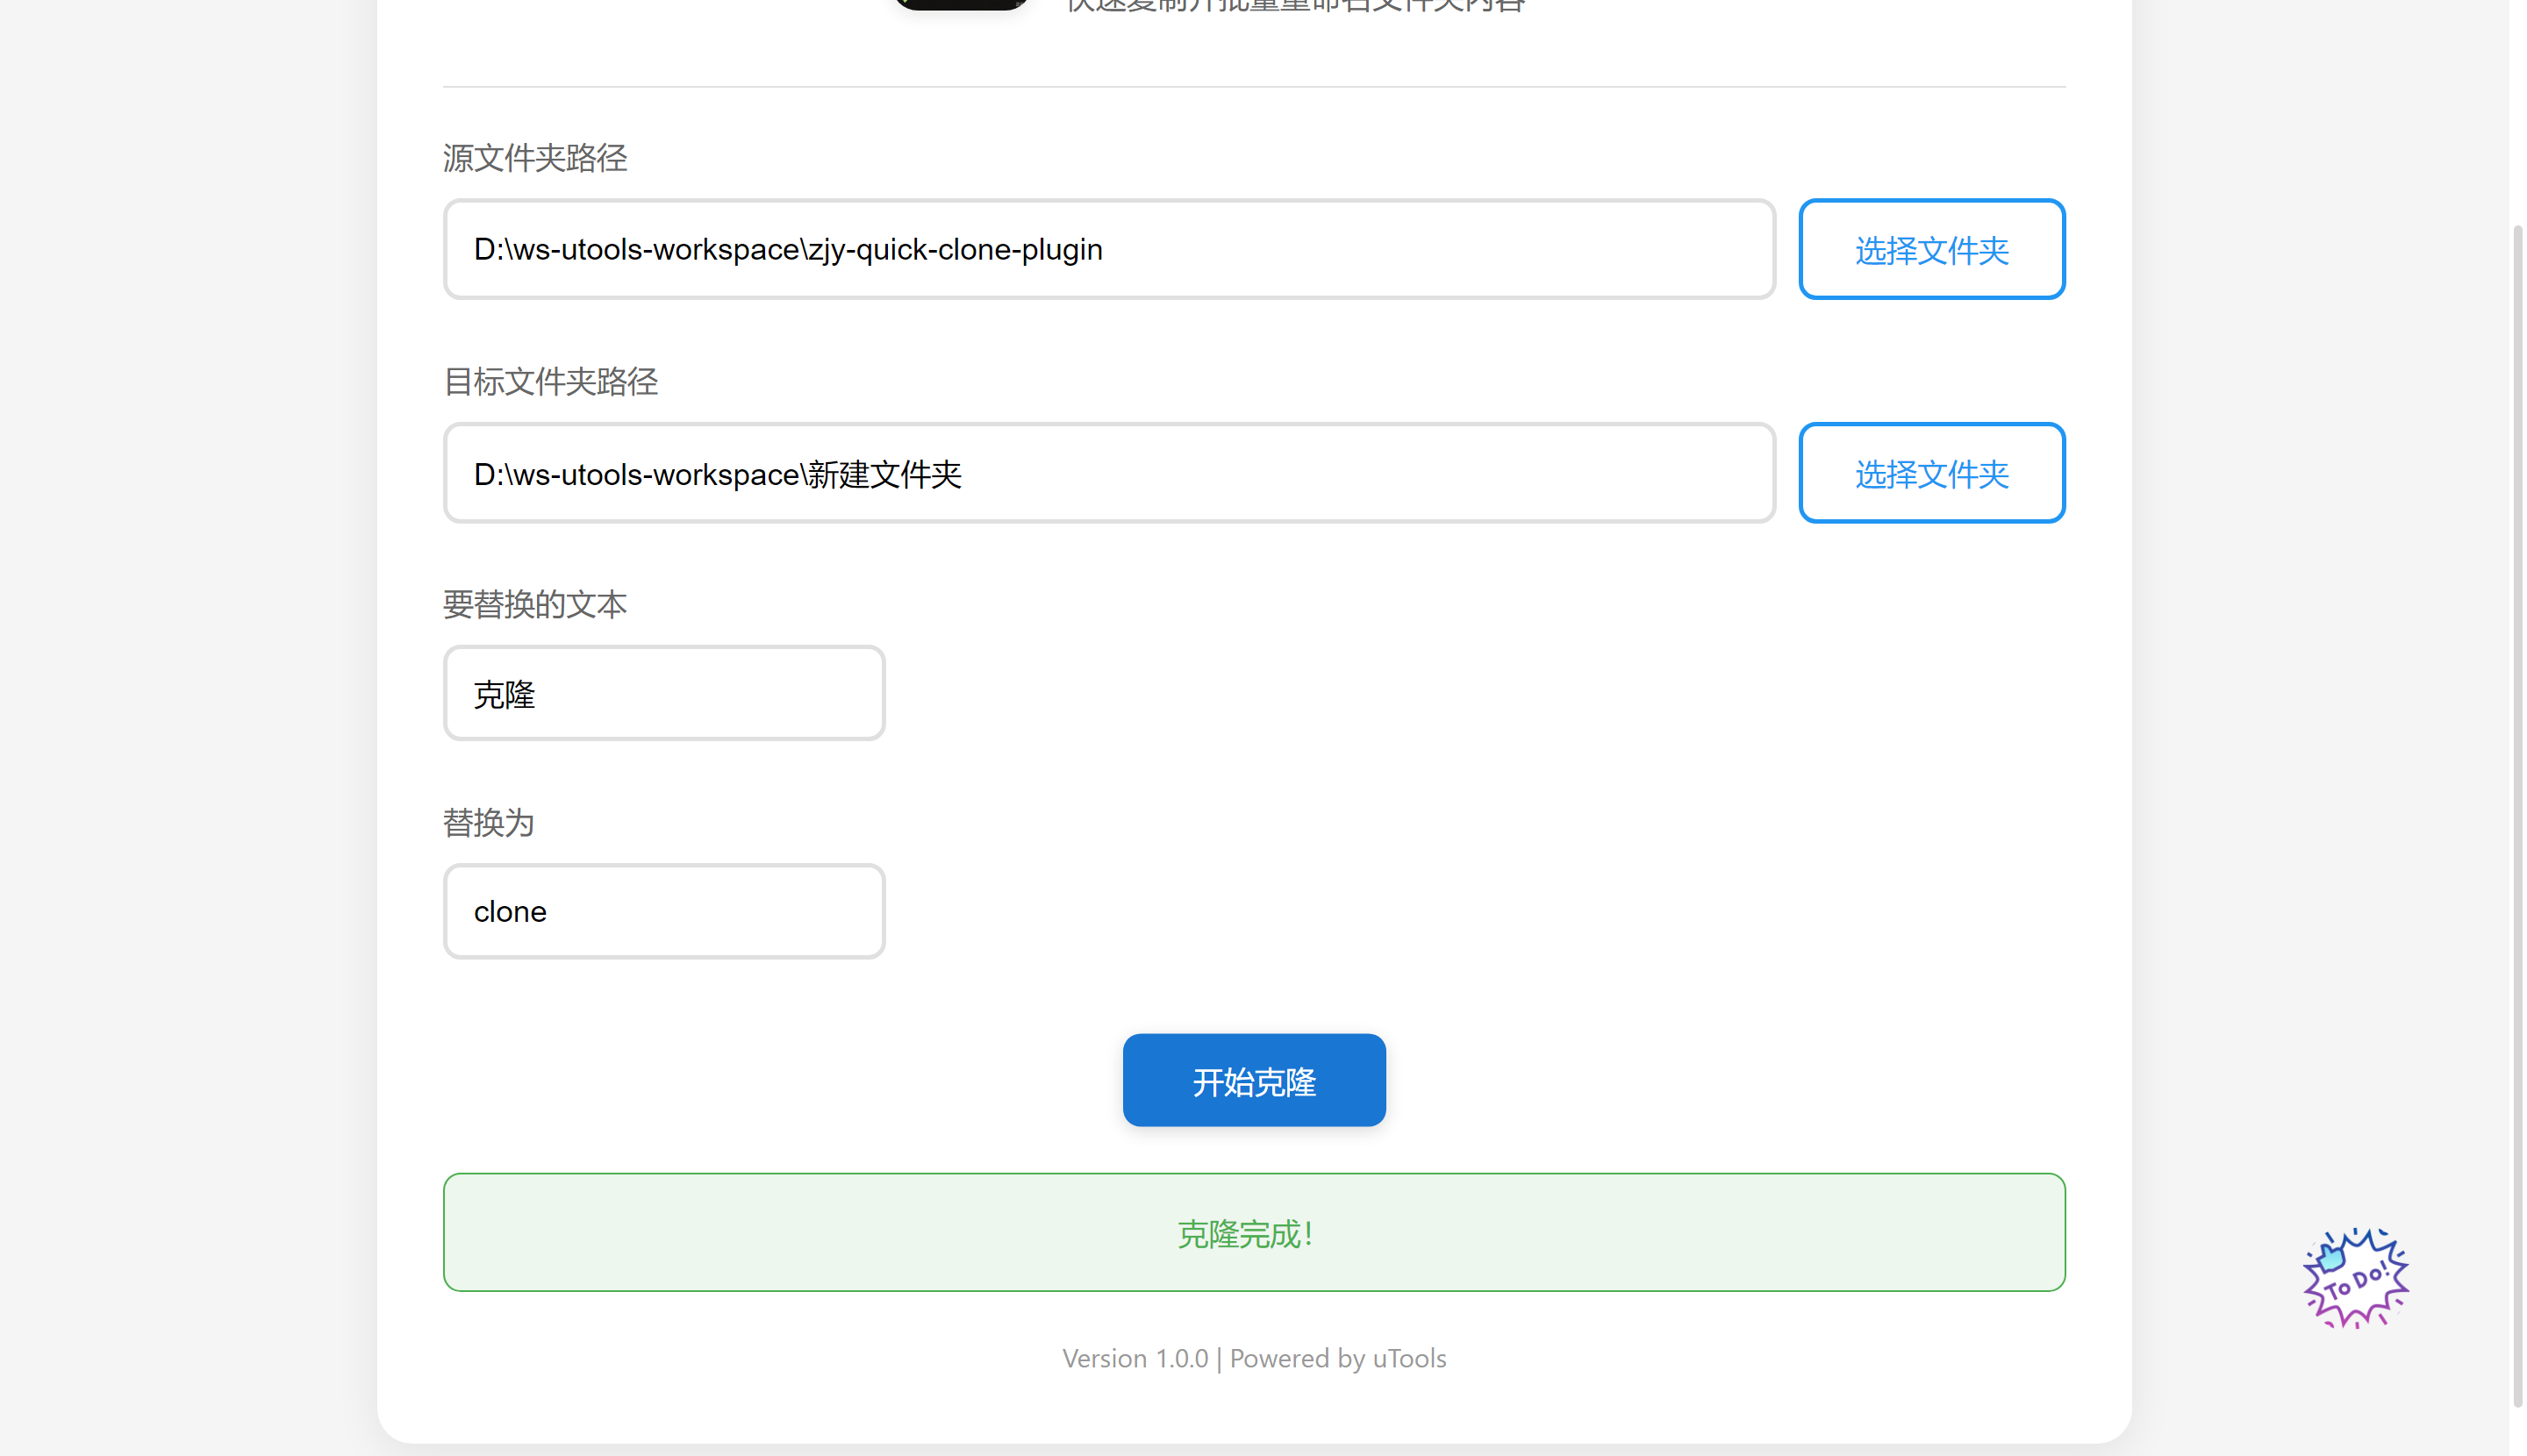Click the 替换为 label
Viewport: 2527px width, 1456px height.
[488, 822]
